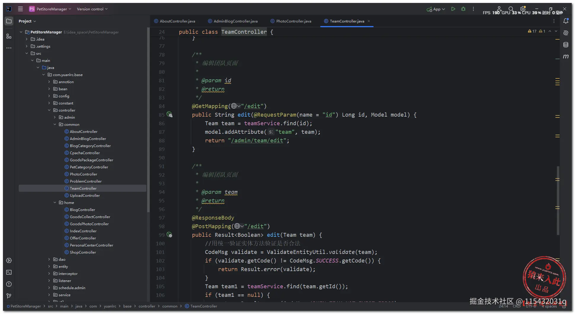Click gutter web icon on line 99
The height and width of the screenshot is (314, 575).
click(169, 235)
